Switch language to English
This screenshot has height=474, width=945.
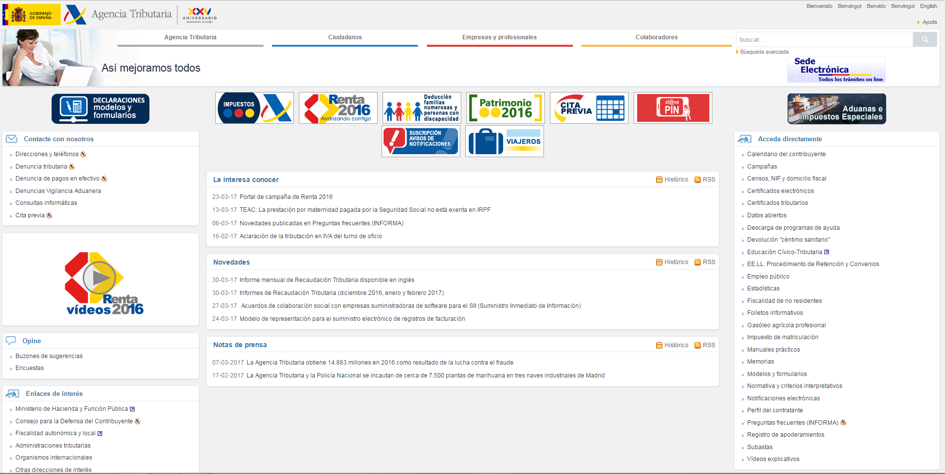tap(929, 6)
